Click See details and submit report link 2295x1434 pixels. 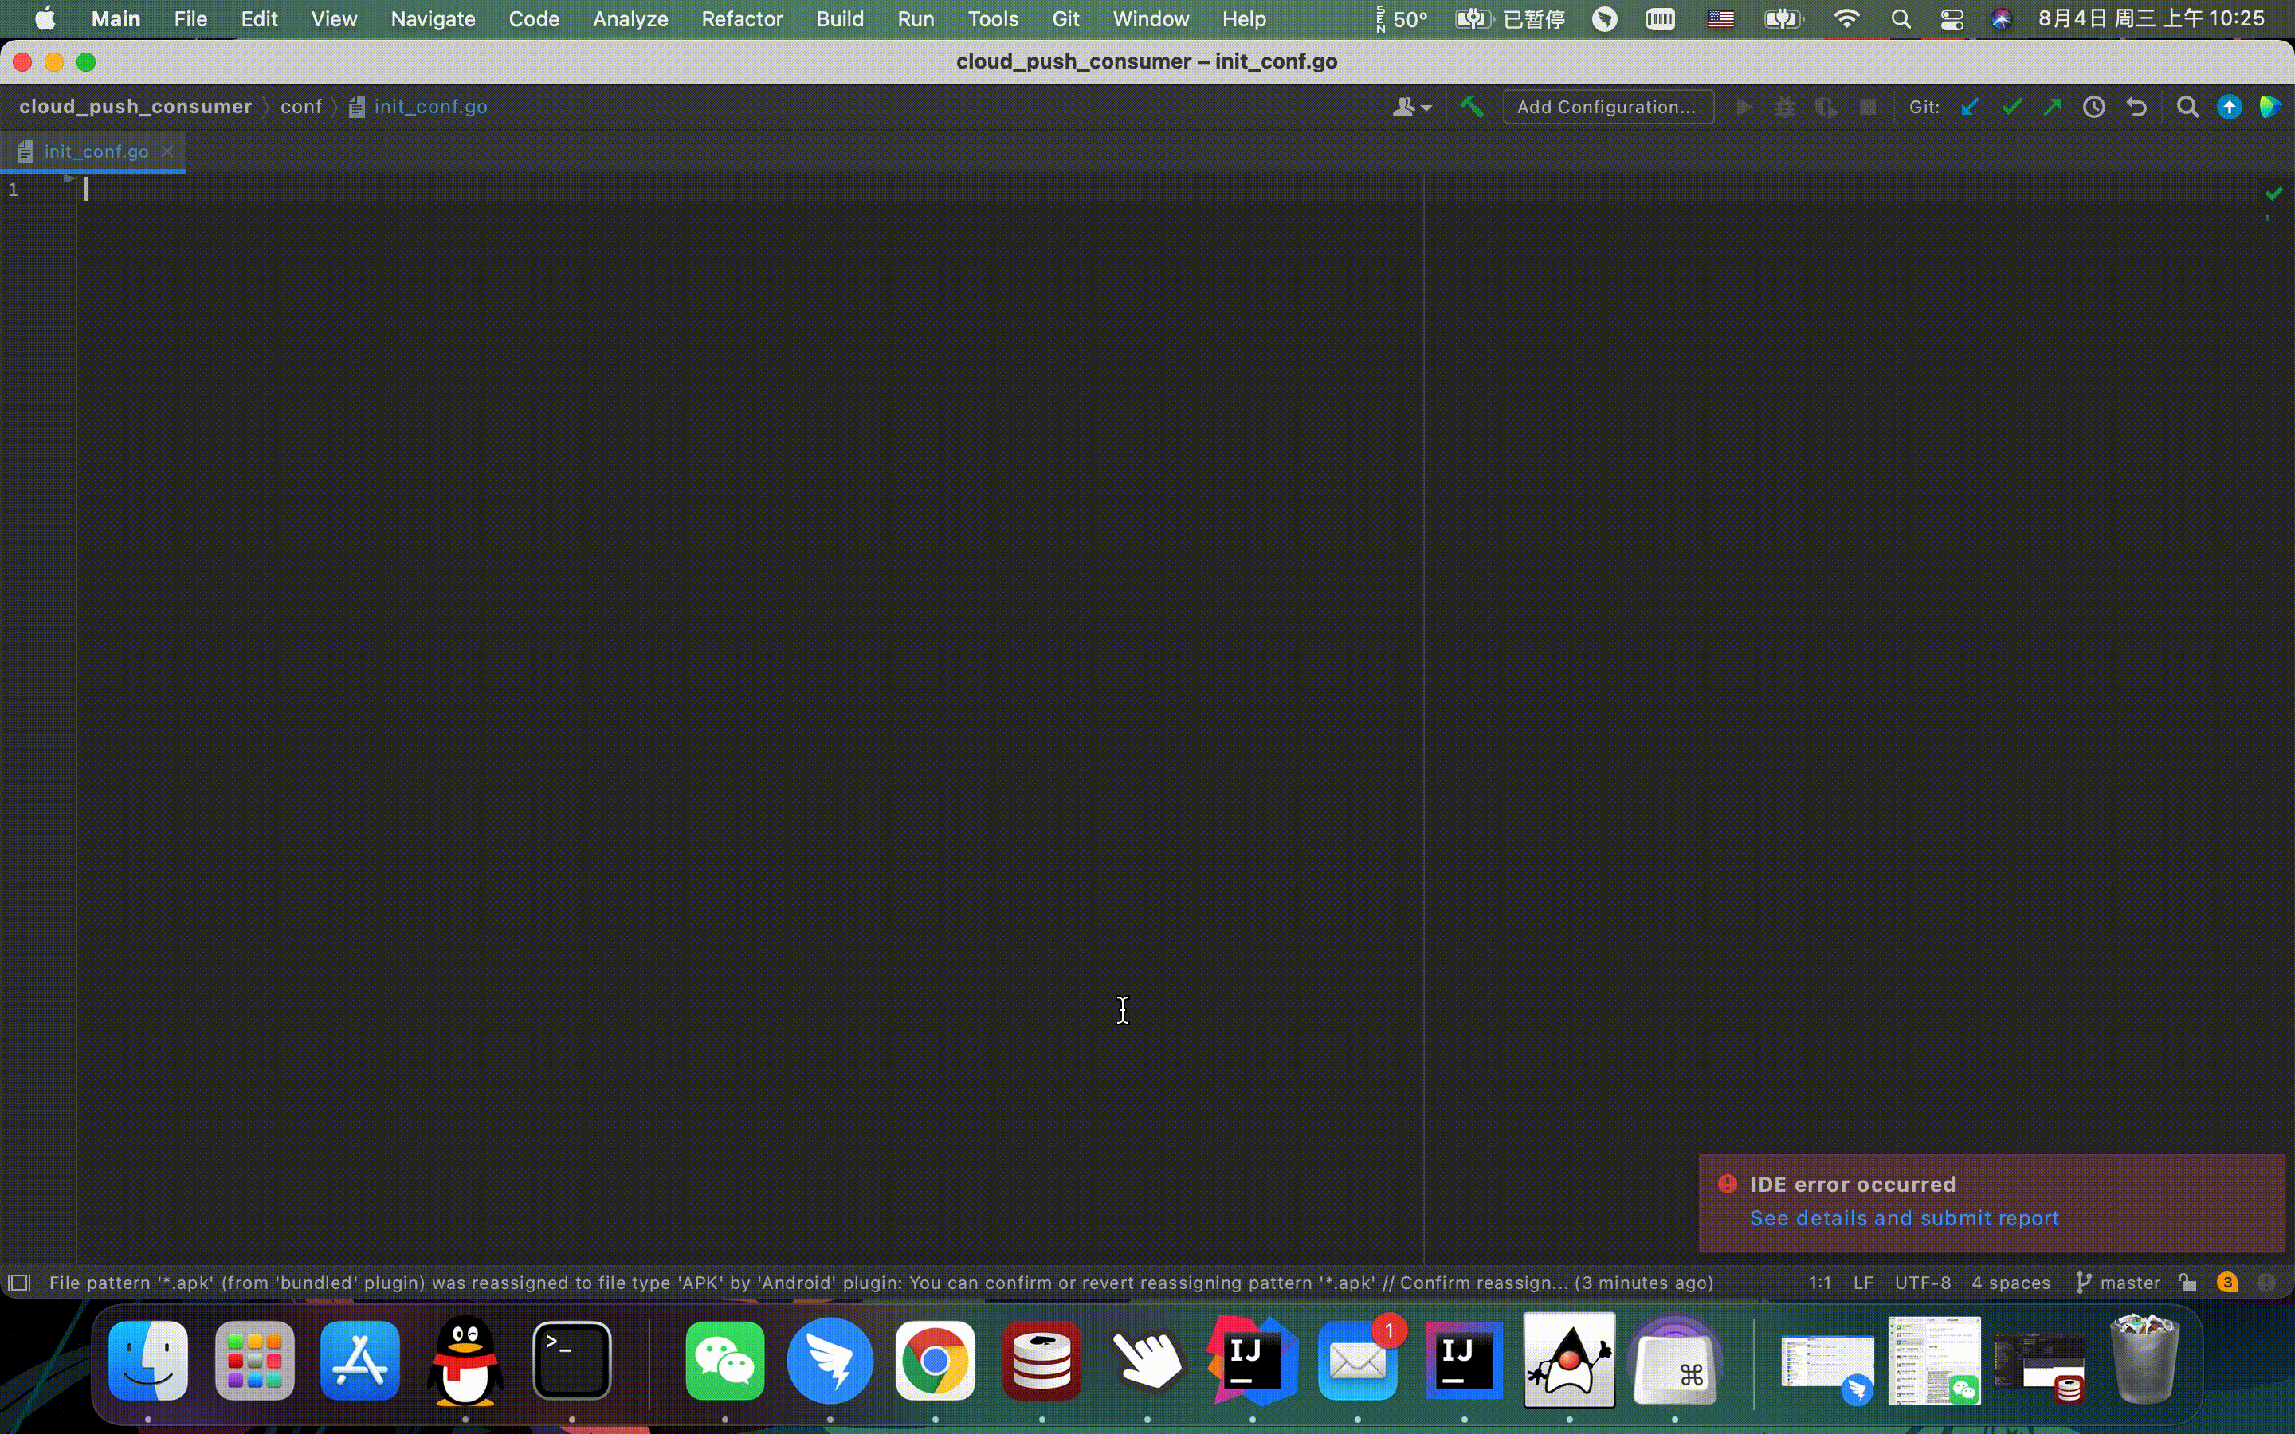(x=1903, y=1218)
